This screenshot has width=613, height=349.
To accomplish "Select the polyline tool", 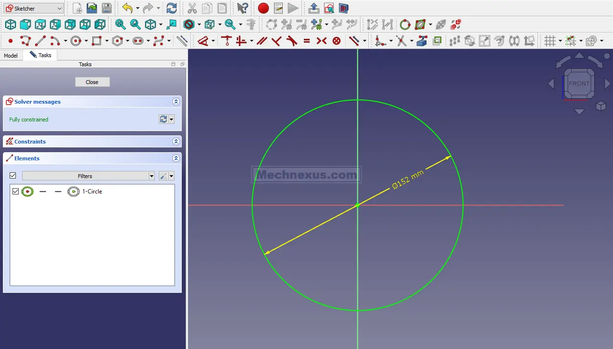I will [x=25, y=41].
